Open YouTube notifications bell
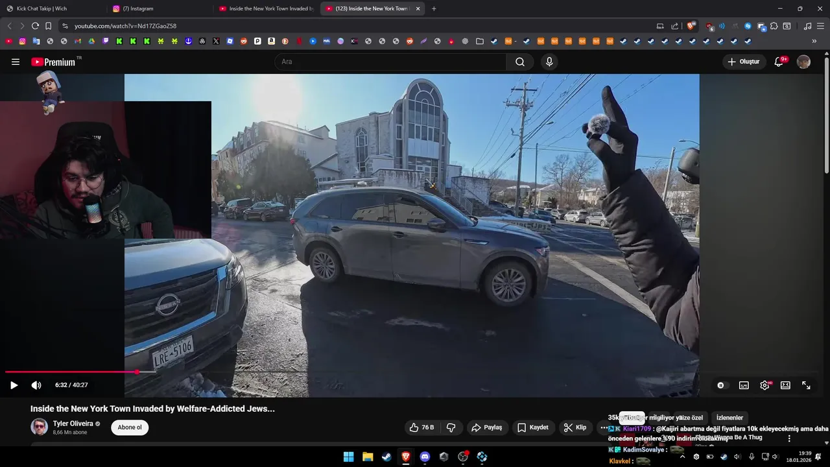The width and height of the screenshot is (830, 467). point(779,62)
